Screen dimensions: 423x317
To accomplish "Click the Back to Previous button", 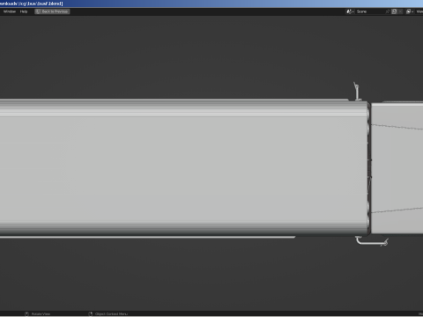I will coord(52,11).
